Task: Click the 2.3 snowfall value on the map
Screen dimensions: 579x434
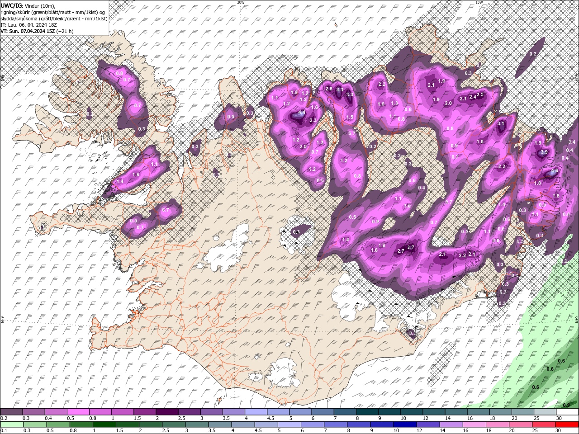Action: point(313,120)
